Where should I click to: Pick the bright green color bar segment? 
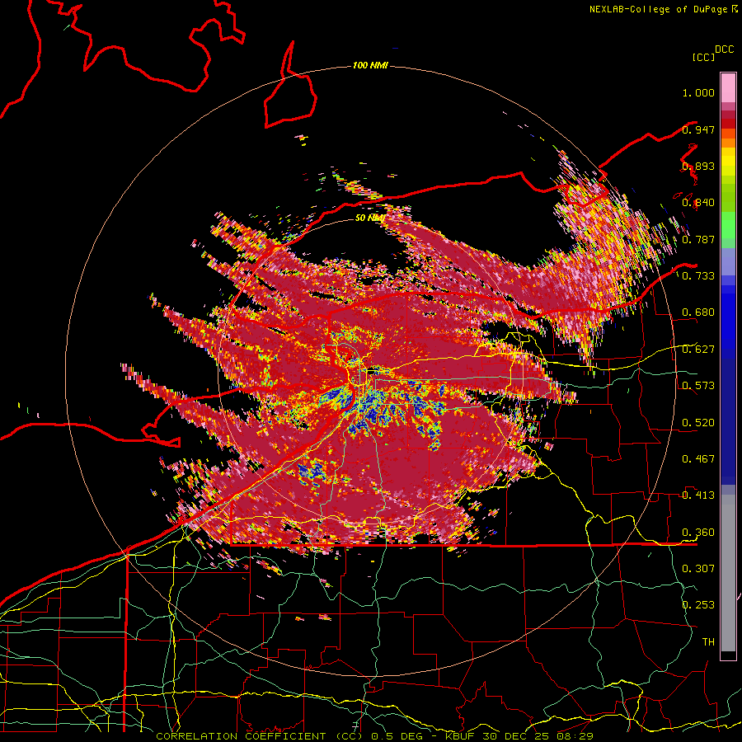click(x=728, y=225)
